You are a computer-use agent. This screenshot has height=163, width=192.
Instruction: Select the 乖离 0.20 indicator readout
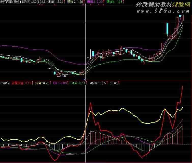tap(42, 83)
